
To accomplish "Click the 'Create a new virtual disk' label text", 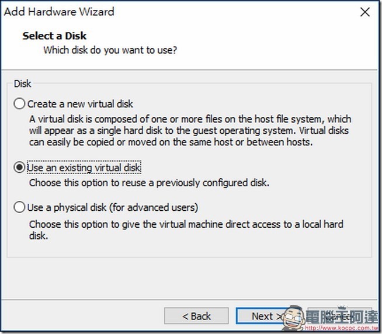I will (x=80, y=104).
